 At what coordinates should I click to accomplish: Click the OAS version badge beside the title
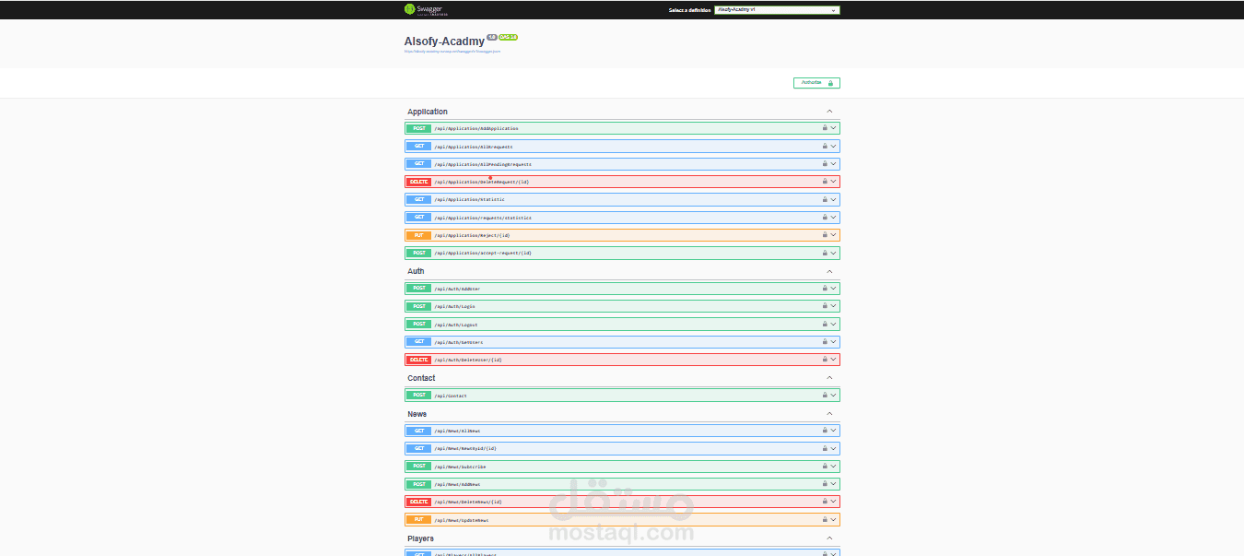(x=509, y=38)
